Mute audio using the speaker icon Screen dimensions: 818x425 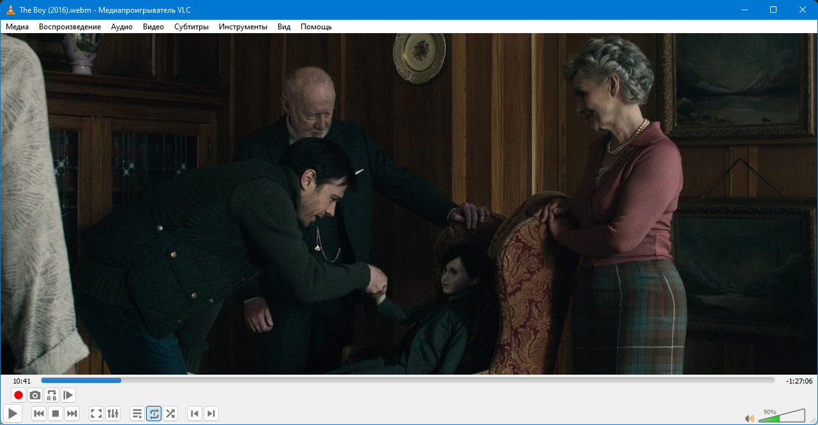[x=750, y=419]
